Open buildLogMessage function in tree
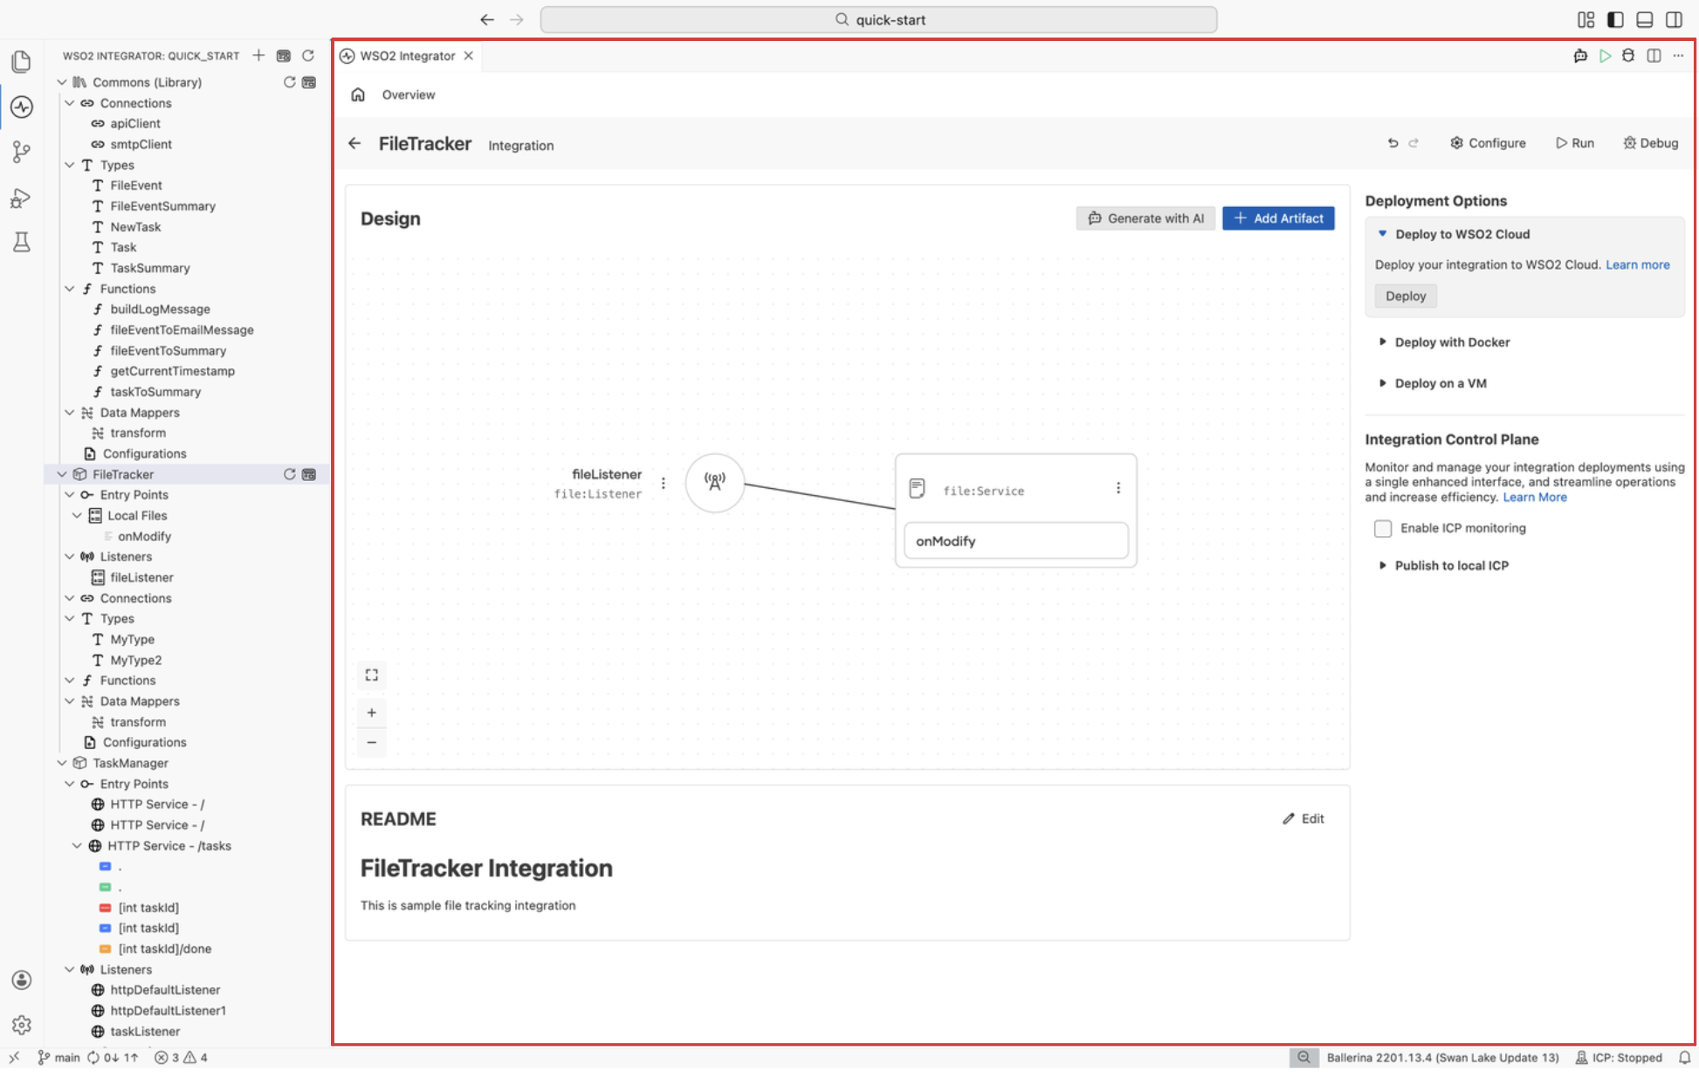The height and width of the screenshot is (1072, 1699). click(160, 309)
